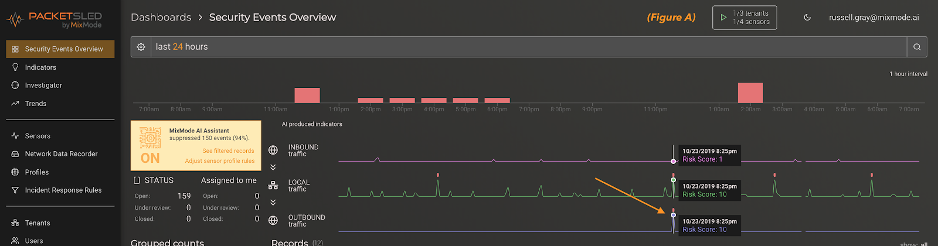The height and width of the screenshot is (246, 938).
Task: Click the Under review count under STATUS
Action: pyautogui.click(x=188, y=208)
